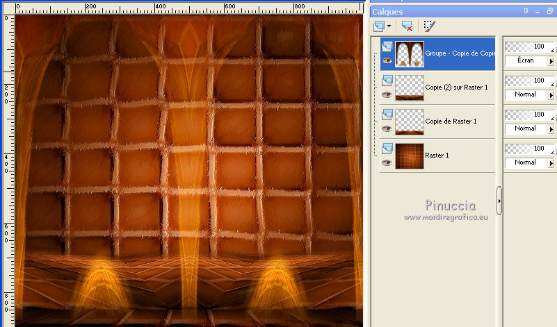Open blend mode dropdown for Copie de Raster 1
Image resolution: width=557 pixels, height=327 pixels.
pos(551,128)
